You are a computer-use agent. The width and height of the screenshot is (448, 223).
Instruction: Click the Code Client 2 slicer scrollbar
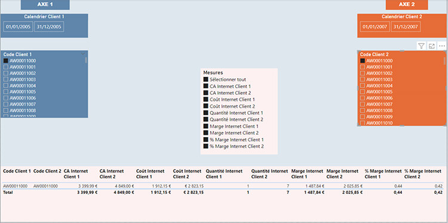coord(444,61)
